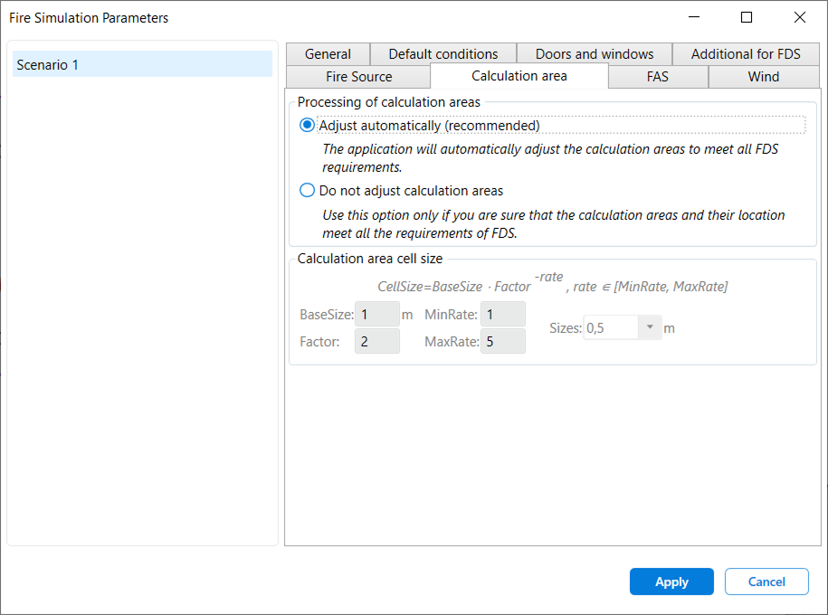Switch to the Doors and windows tab
The image size is (828, 615).
pyautogui.click(x=593, y=53)
